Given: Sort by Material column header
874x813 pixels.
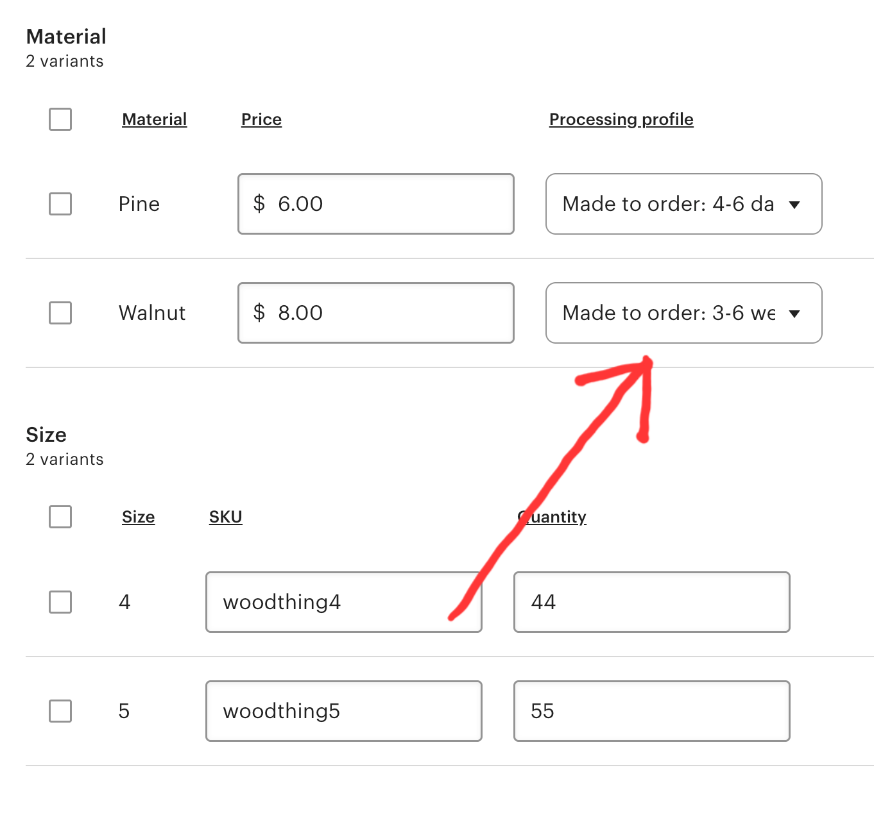Looking at the screenshot, I should pos(154,119).
